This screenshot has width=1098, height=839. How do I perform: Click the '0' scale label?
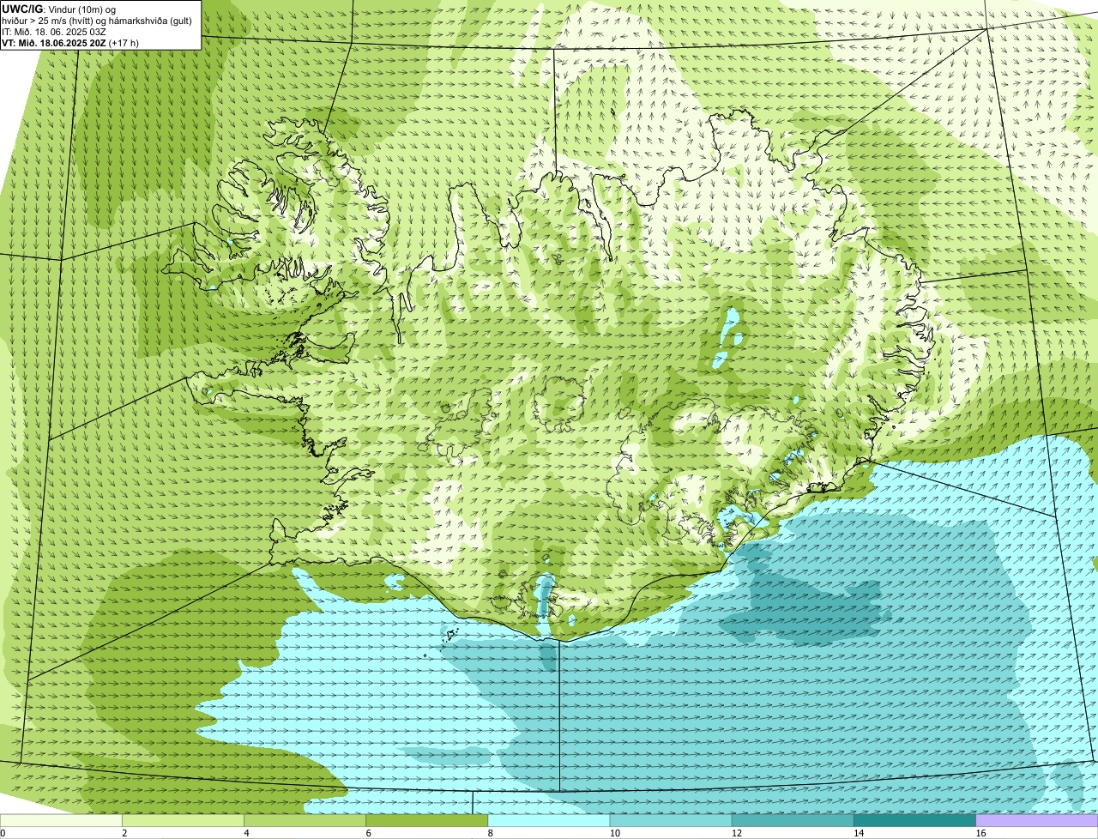3,833
